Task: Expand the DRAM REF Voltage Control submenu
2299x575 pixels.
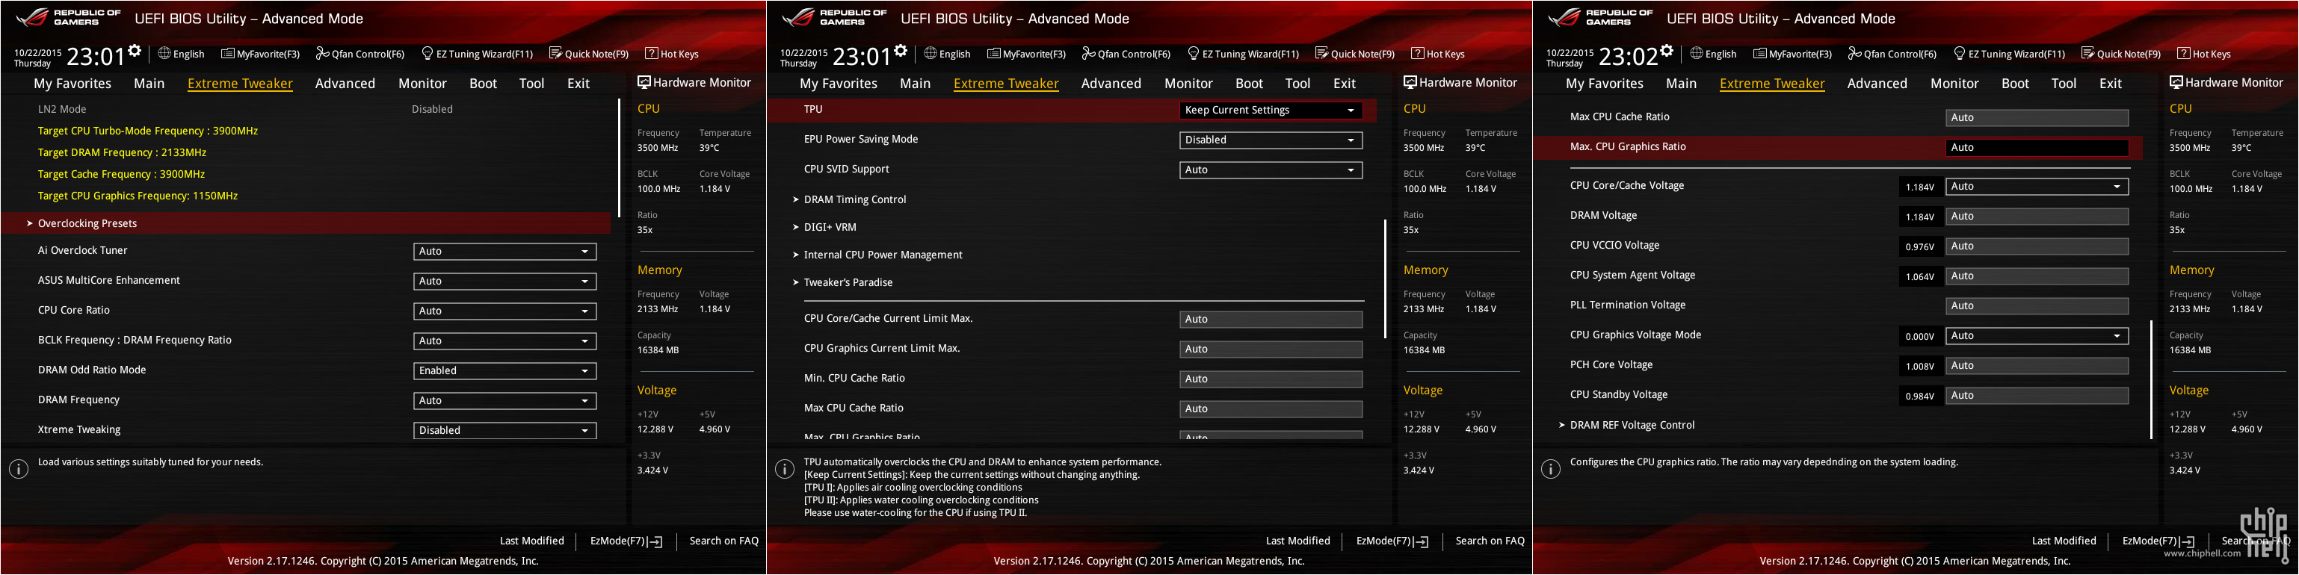Action: tap(1632, 425)
